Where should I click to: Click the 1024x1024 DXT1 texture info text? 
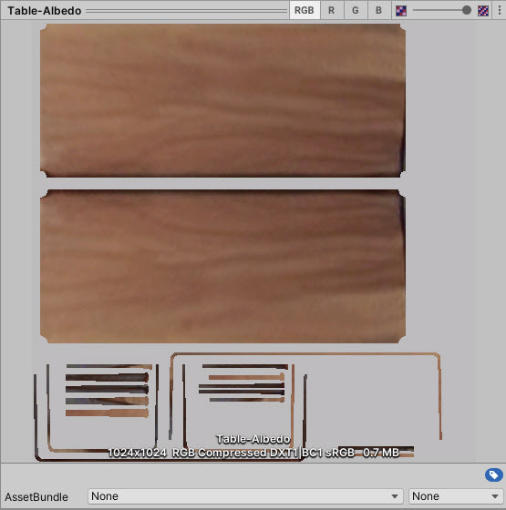click(x=253, y=453)
